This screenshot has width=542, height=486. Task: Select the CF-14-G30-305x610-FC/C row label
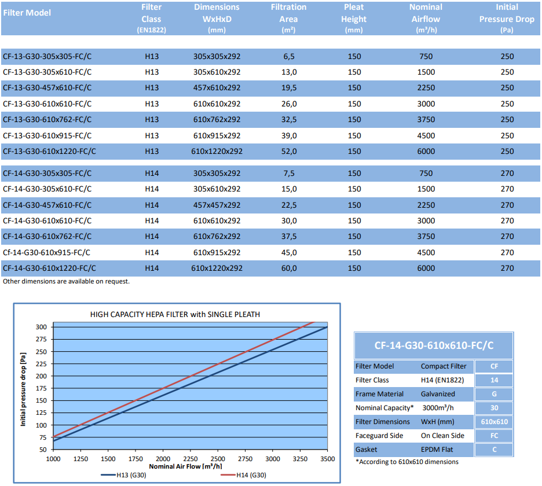point(47,189)
